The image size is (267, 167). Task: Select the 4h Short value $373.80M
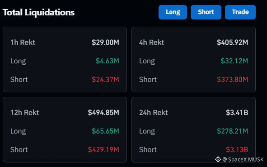click(x=232, y=80)
